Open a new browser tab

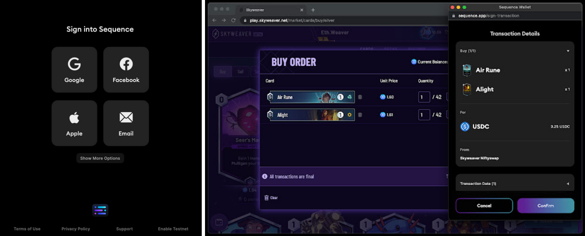coord(313,10)
